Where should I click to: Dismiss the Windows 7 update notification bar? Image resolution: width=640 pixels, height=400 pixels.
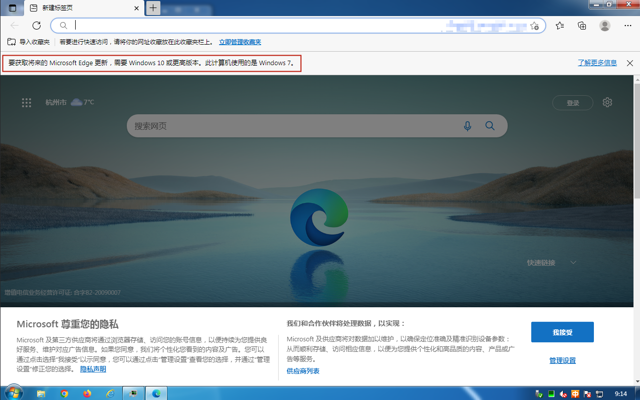click(629, 63)
